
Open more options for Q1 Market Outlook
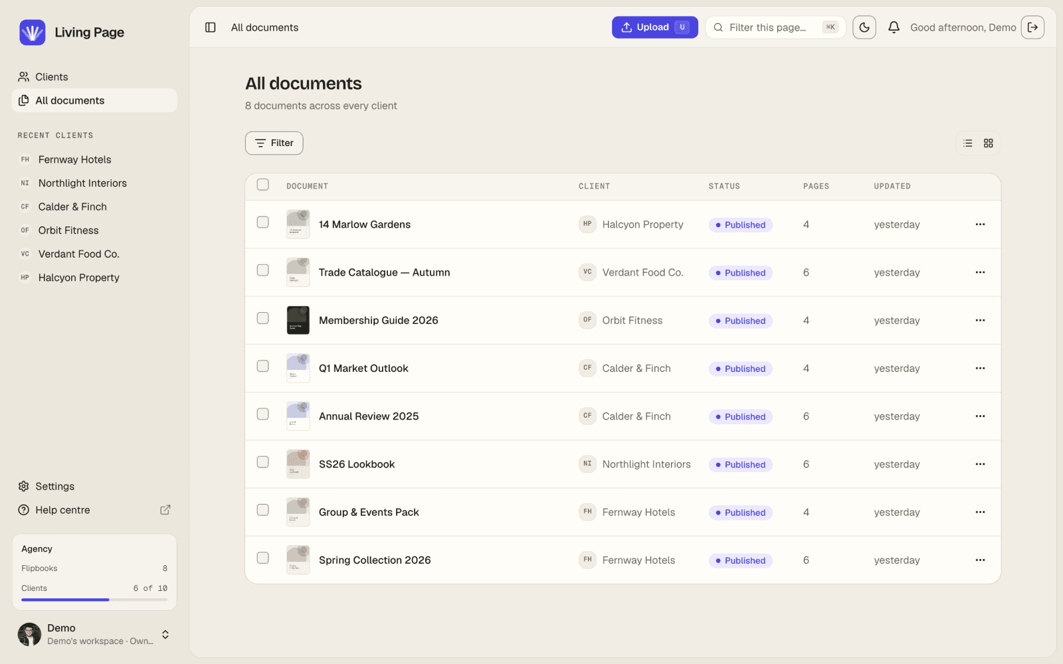point(980,369)
